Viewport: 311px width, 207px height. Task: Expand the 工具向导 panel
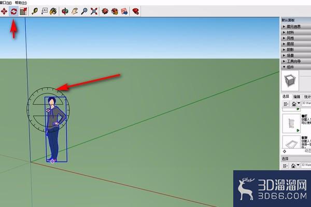coord(296,61)
